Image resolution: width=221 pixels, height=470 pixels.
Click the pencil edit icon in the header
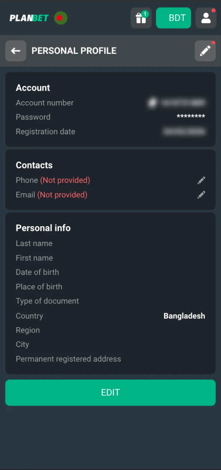(205, 50)
